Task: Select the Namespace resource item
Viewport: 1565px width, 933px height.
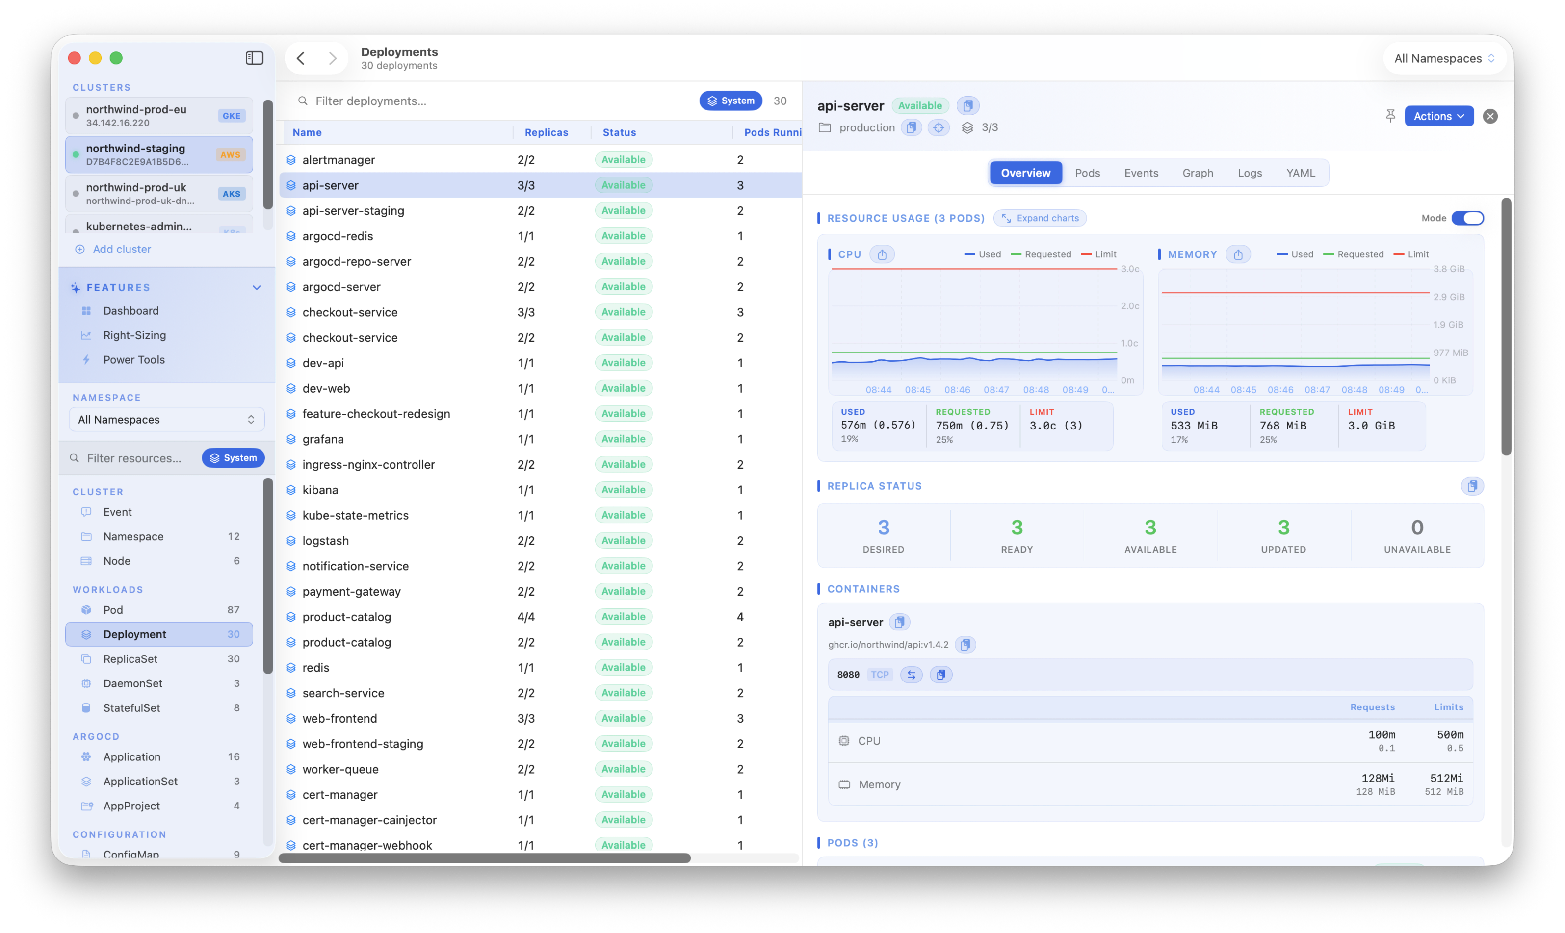Action: (159, 536)
